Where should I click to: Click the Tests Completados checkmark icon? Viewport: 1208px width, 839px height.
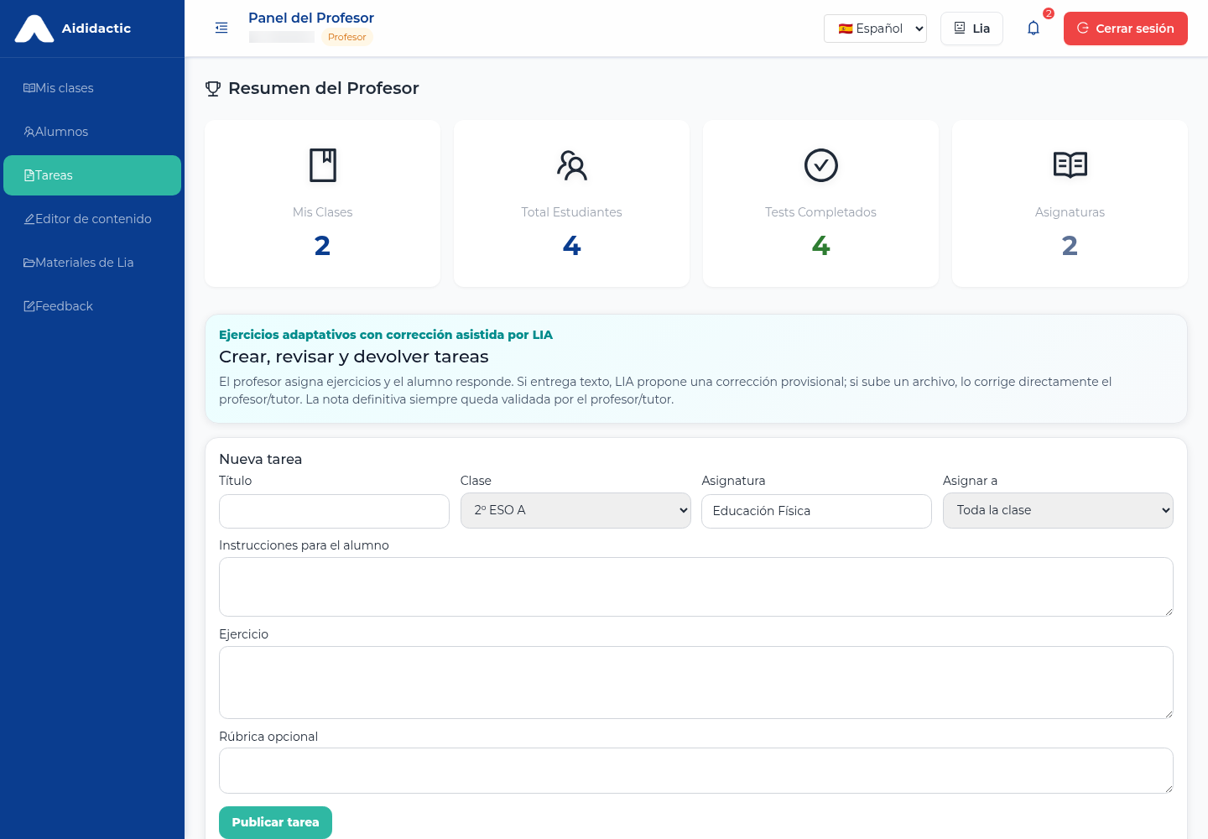(x=821, y=165)
